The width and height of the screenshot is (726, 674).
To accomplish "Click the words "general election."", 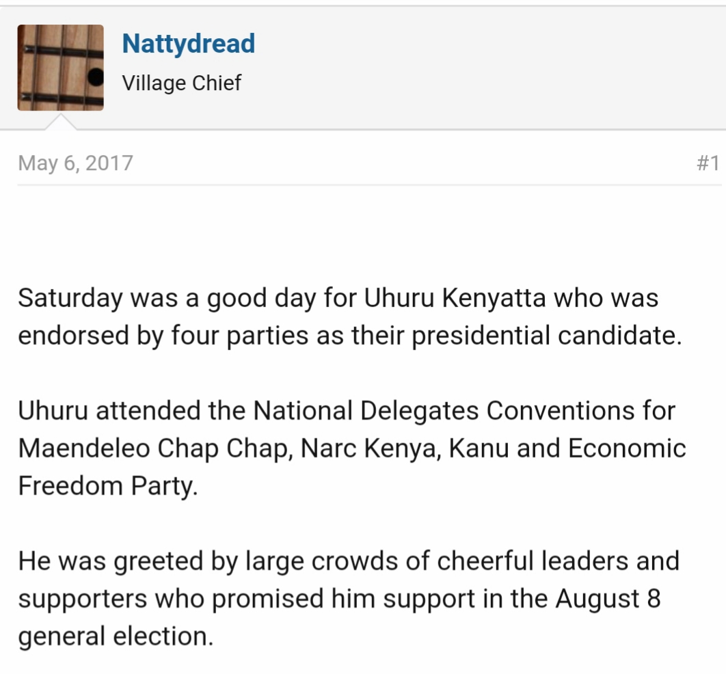I will point(116,636).
